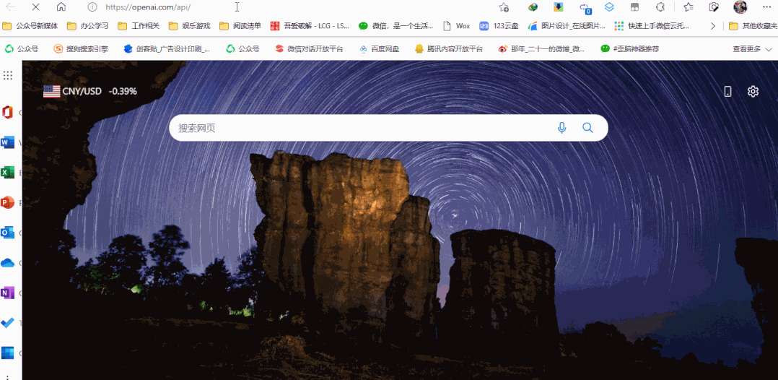
Task: Open the app launcher grid of dots
Action: click(8, 75)
